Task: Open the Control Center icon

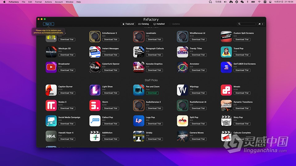Action: pyautogui.click(x=270, y=2)
